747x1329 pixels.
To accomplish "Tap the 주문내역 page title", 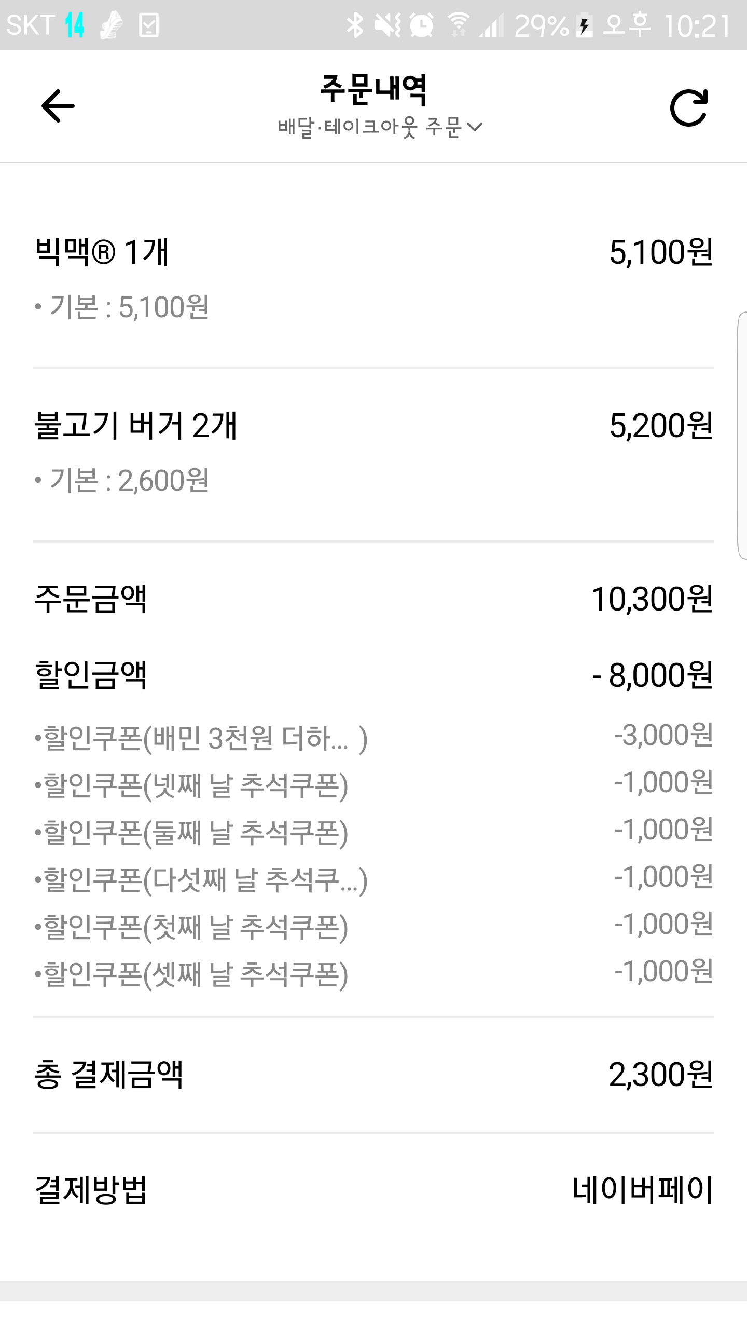I will click(374, 89).
